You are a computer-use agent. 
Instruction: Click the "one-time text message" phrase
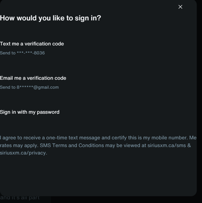74,138
